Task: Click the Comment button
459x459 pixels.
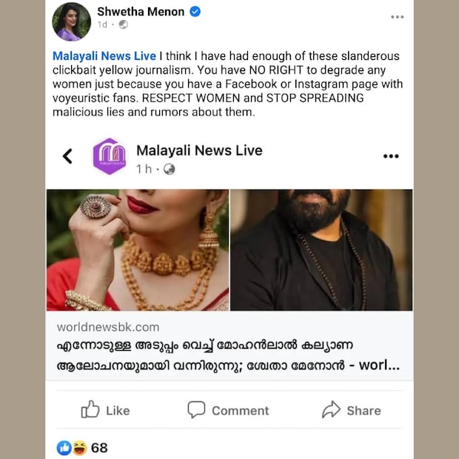Action: [x=228, y=410]
